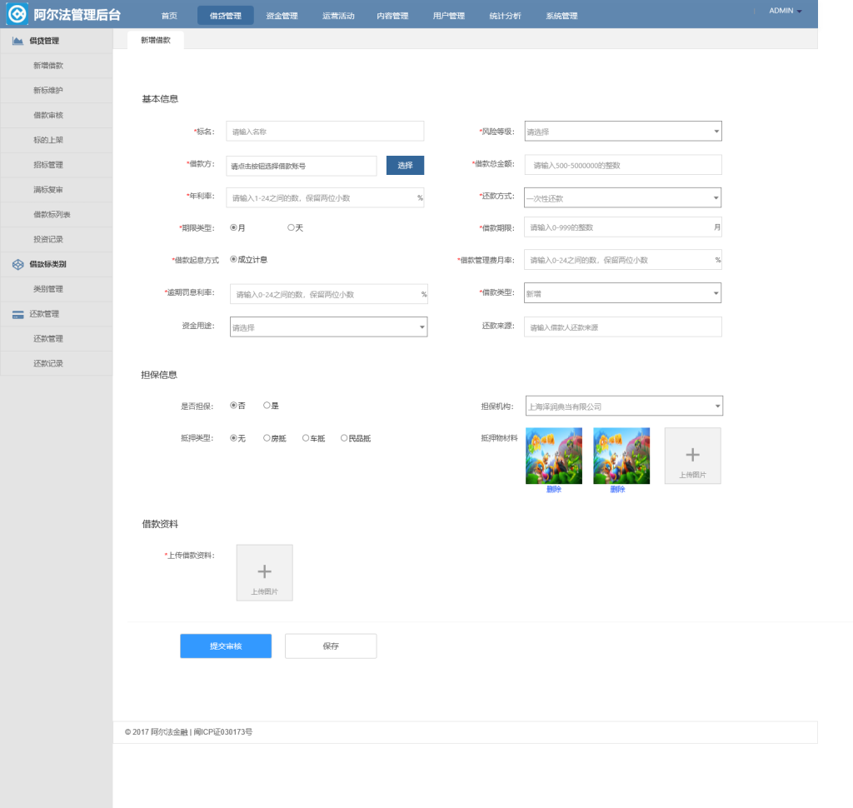Open 借款审核 in the sidebar

click(48, 116)
